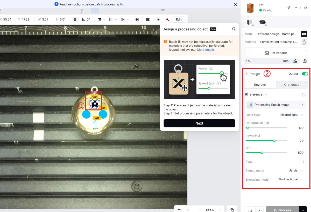Screen dimensions: 311x212
Task: Click the AI sparkle toolbar icon
Action: pos(167,19)
